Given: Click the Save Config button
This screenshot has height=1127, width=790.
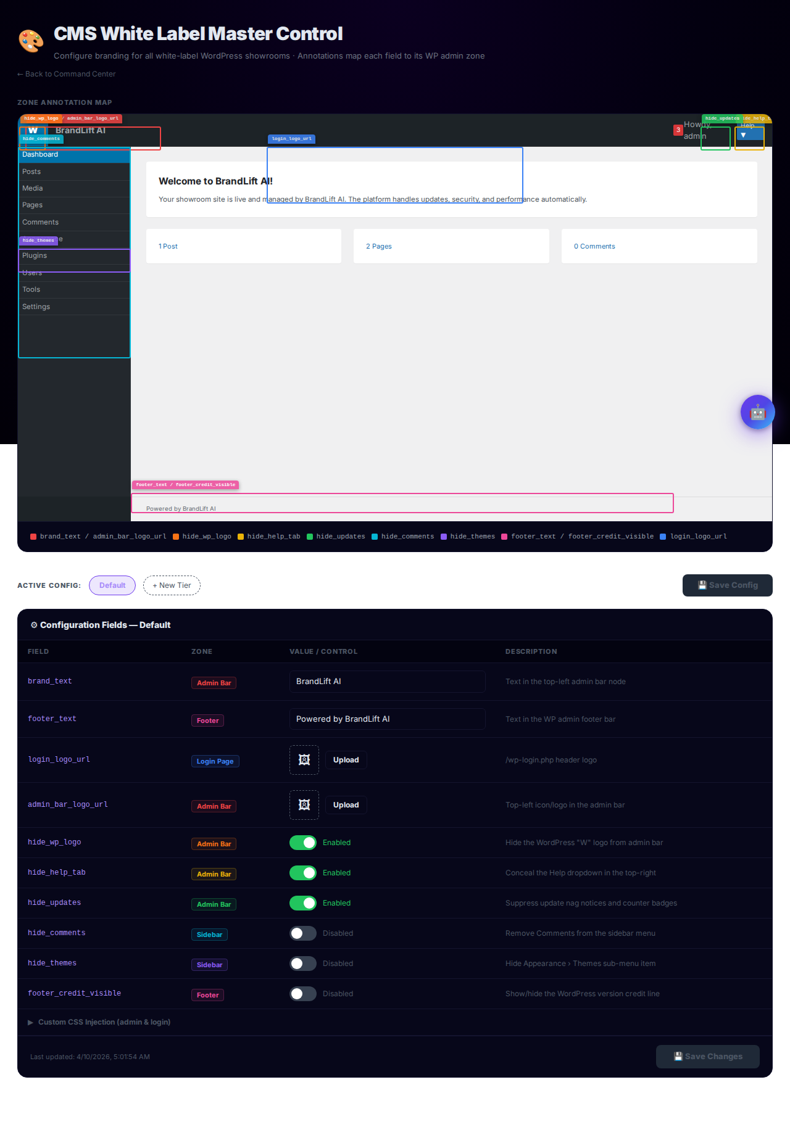Looking at the screenshot, I should (x=727, y=585).
